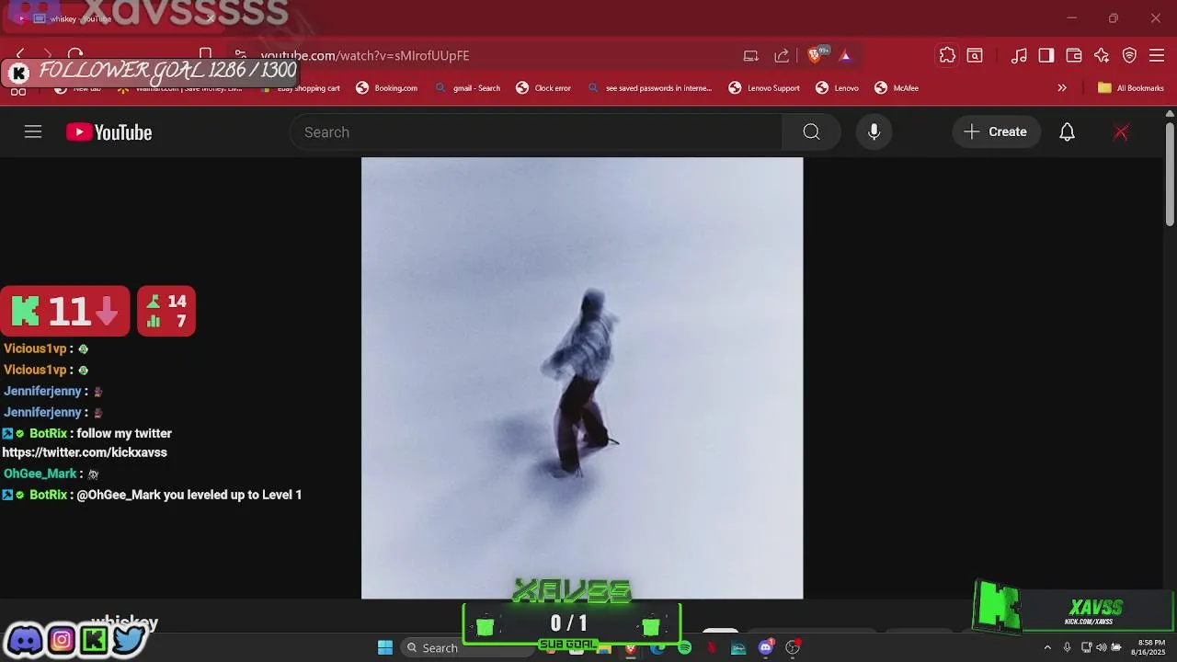
Task: Open the Booking.com bookmark
Action: (x=387, y=88)
